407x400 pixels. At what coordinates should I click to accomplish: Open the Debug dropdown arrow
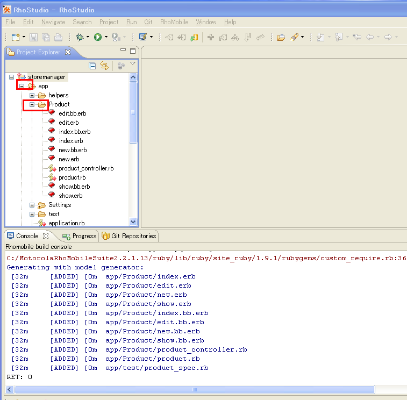click(x=88, y=37)
